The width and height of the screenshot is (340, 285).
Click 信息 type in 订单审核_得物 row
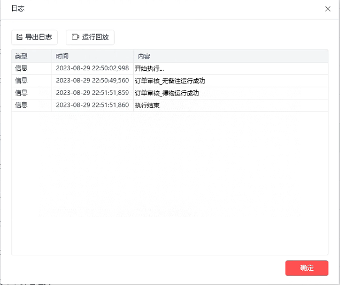[x=21, y=93]
